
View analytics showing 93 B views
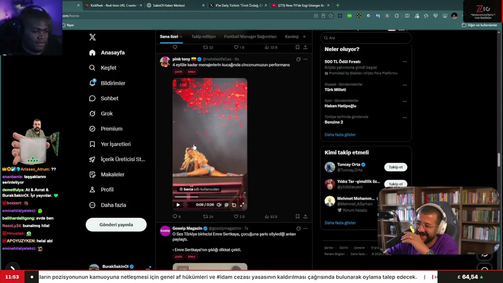point(271,217)
